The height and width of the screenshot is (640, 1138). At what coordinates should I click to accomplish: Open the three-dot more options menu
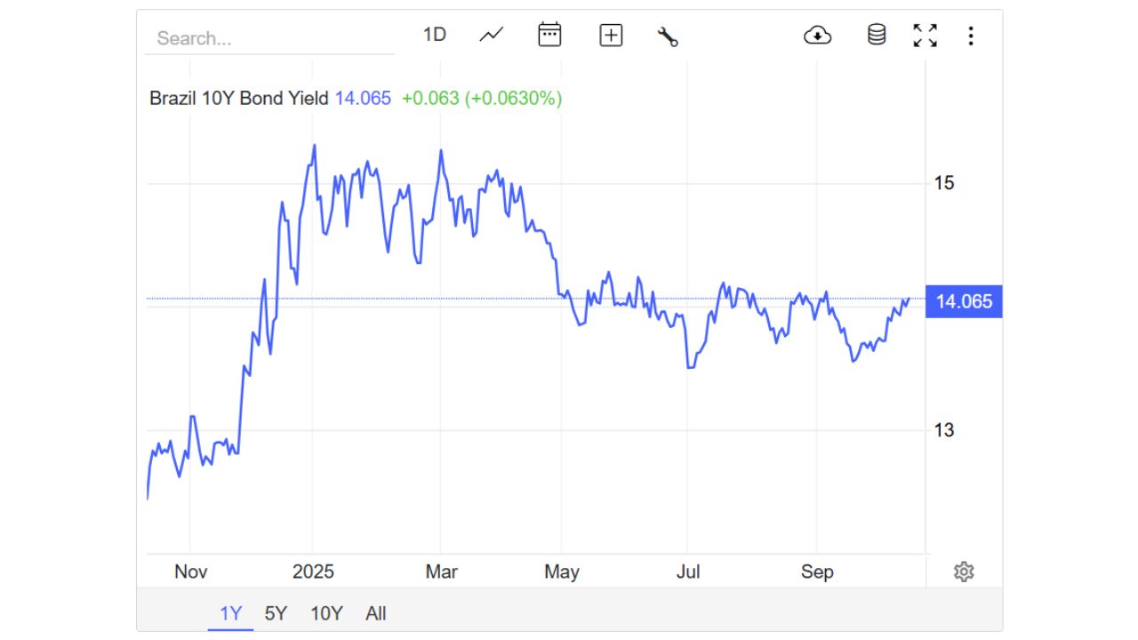(971, 36)
